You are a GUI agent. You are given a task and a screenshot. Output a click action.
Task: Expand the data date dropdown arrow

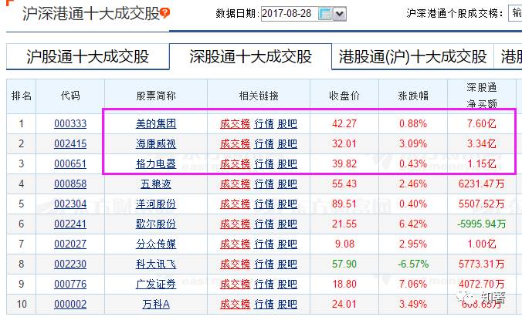pos(340,14)
